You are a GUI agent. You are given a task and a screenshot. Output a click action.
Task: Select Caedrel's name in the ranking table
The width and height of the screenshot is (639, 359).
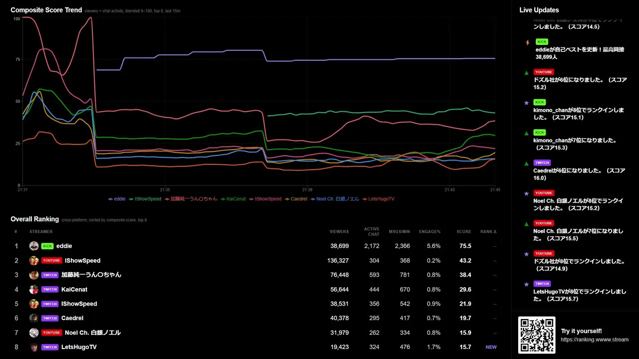[x=72, y=318]
